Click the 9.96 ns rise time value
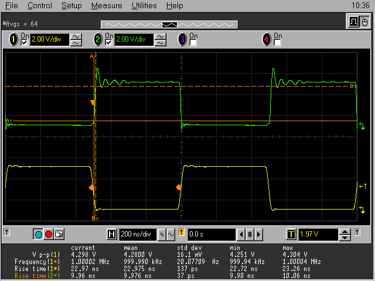 coord(83,276)
